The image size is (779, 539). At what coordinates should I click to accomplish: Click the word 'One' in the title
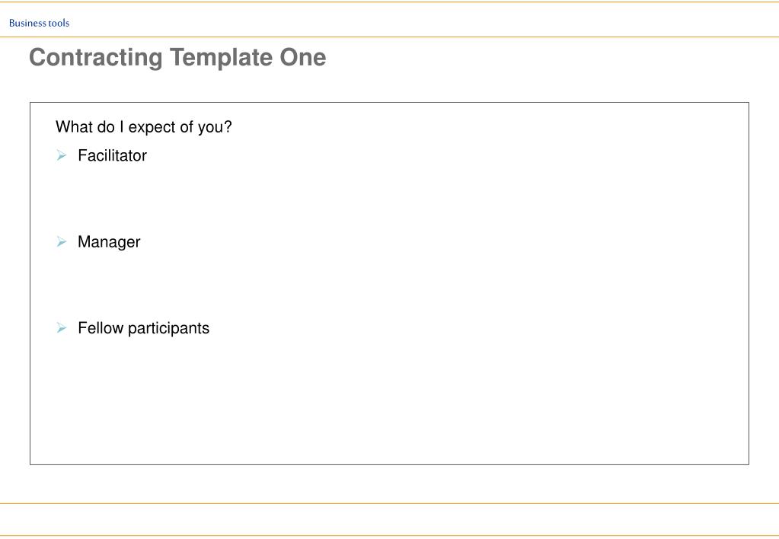coord(303,58)
